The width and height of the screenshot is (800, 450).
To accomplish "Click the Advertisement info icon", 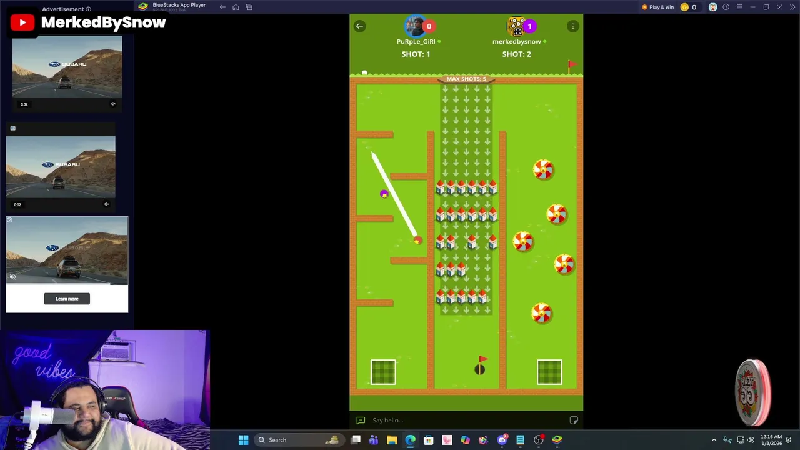I will (88, 9).
